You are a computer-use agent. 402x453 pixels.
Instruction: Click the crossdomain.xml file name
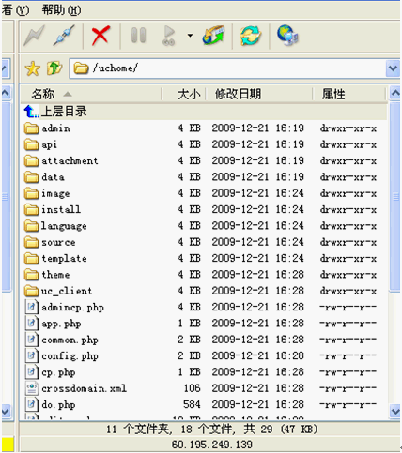[85, 388]
